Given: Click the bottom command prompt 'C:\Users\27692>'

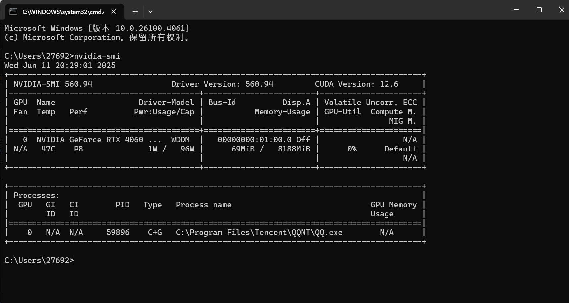Looking at the screenshot, I should (39, 260).
